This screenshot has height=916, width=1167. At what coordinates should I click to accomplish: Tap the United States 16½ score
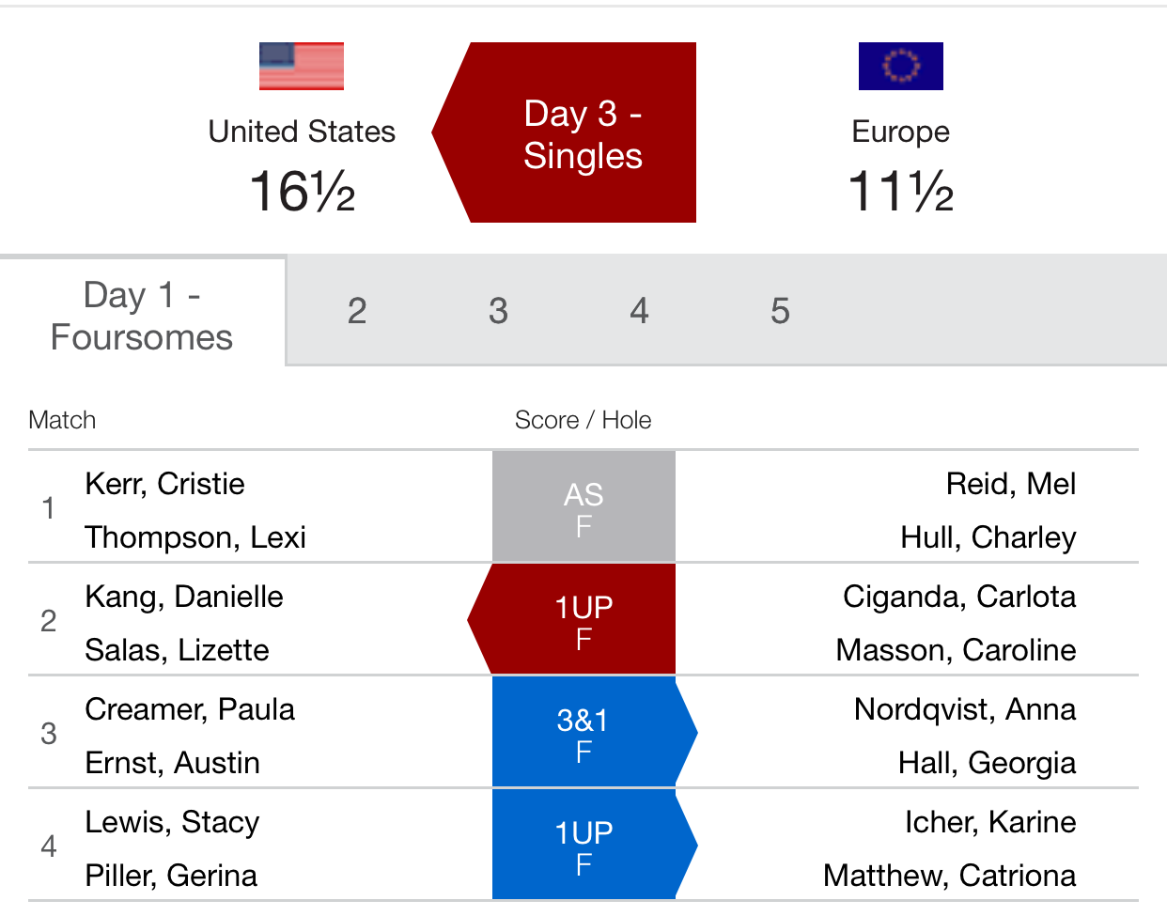(x=302, y=192)
